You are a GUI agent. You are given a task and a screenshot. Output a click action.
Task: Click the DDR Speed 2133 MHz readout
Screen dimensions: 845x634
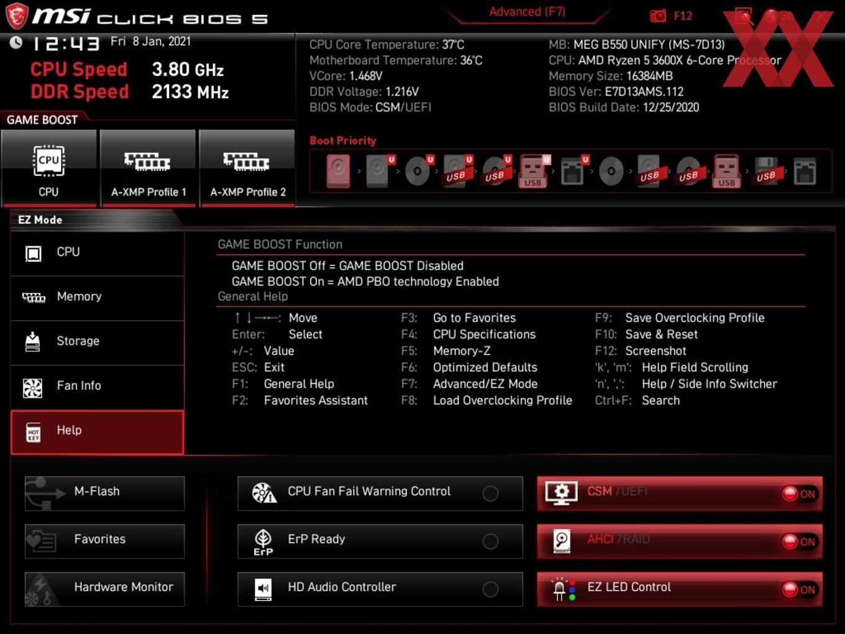point(130,92)
